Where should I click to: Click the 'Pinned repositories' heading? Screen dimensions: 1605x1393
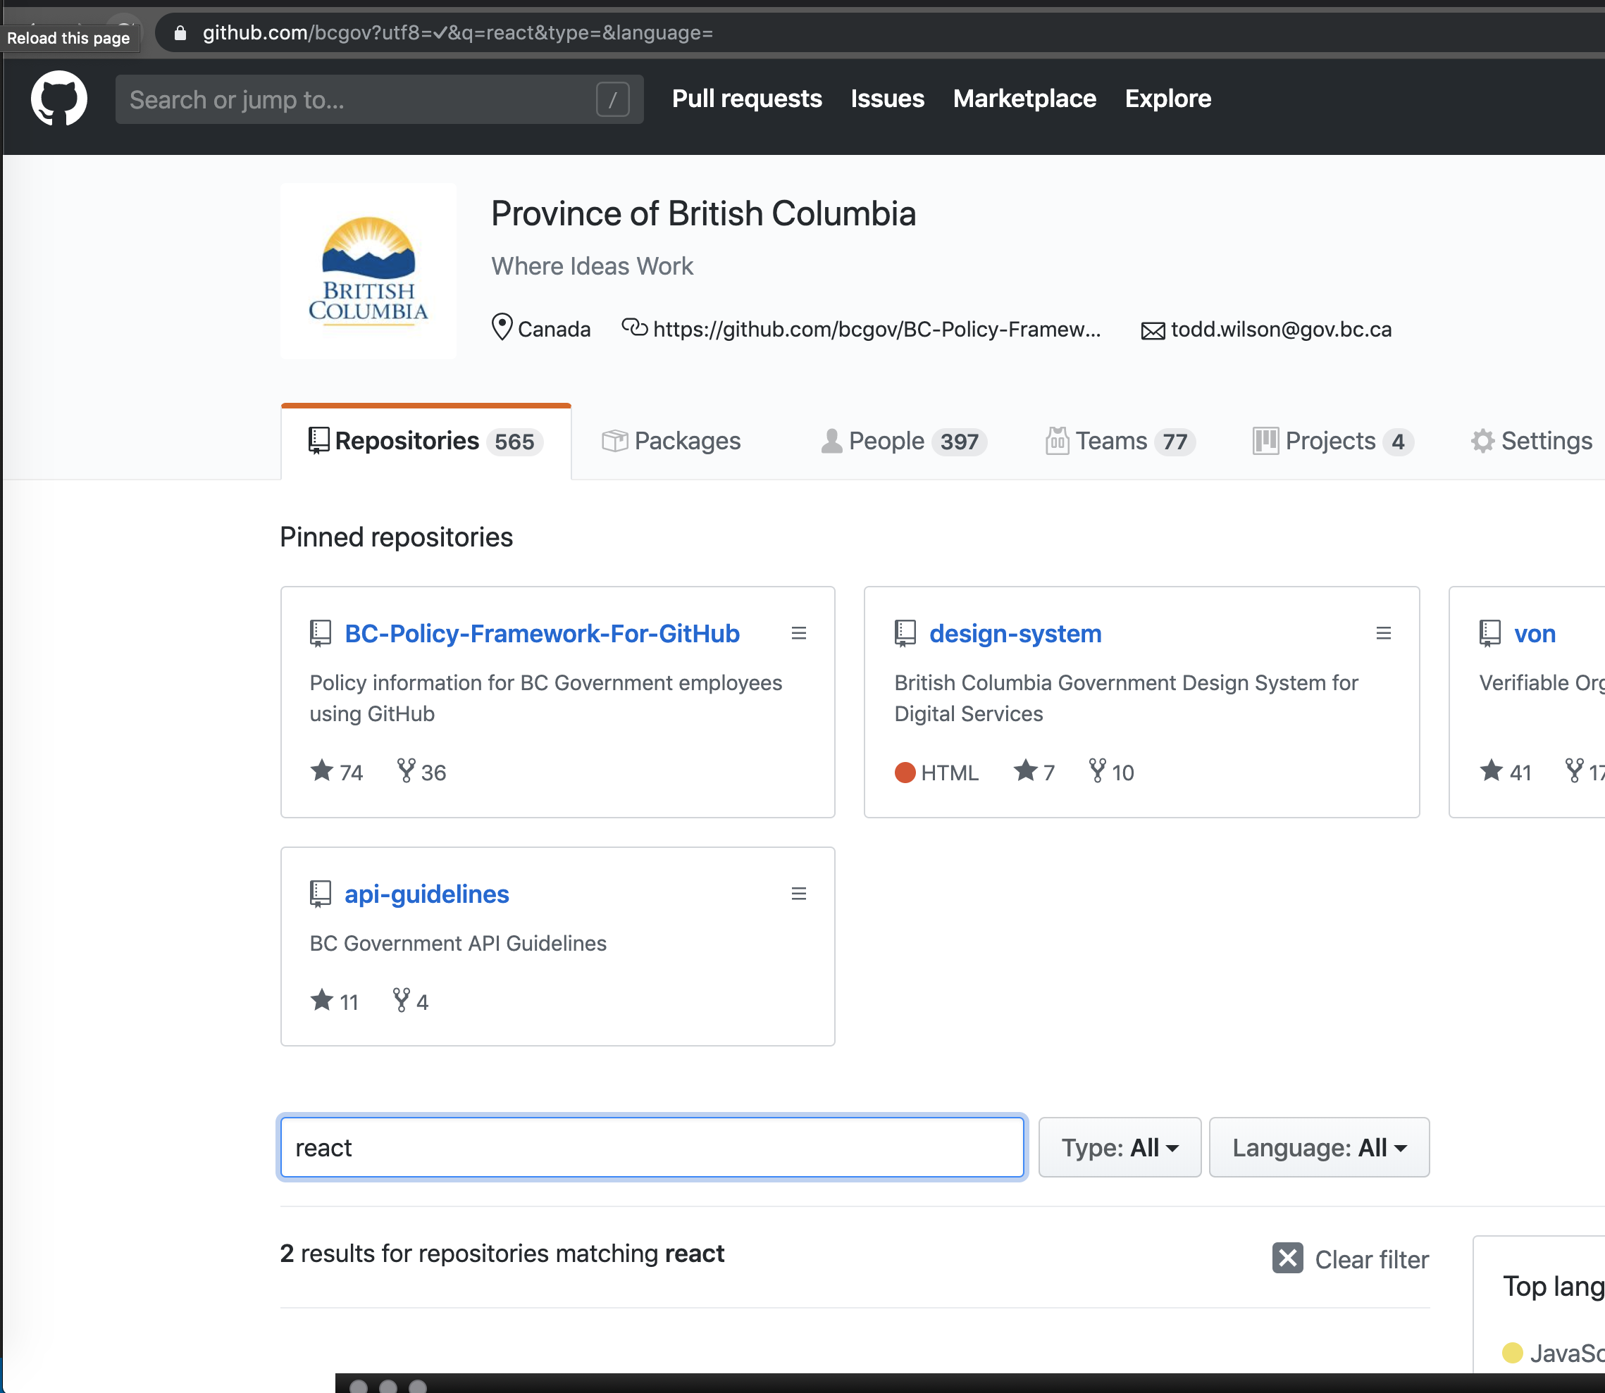tap(397, 537)
